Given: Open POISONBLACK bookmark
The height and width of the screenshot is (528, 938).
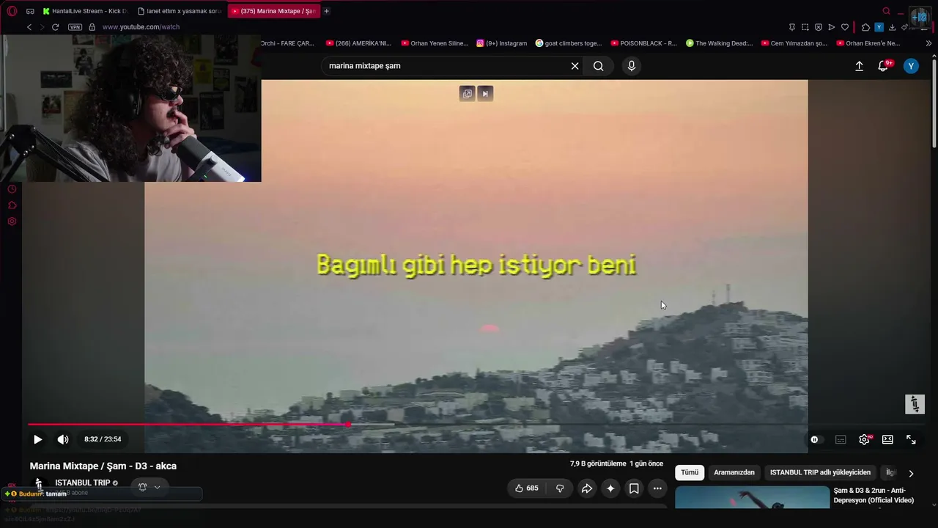Looking at the screenshot, I should coord(644,43).
